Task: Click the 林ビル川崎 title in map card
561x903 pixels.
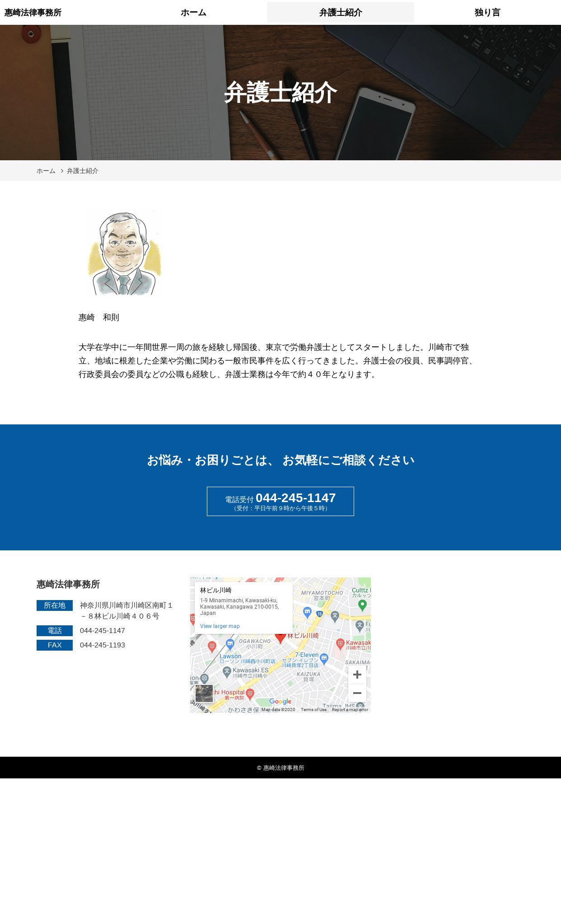Action: point(216,590)
